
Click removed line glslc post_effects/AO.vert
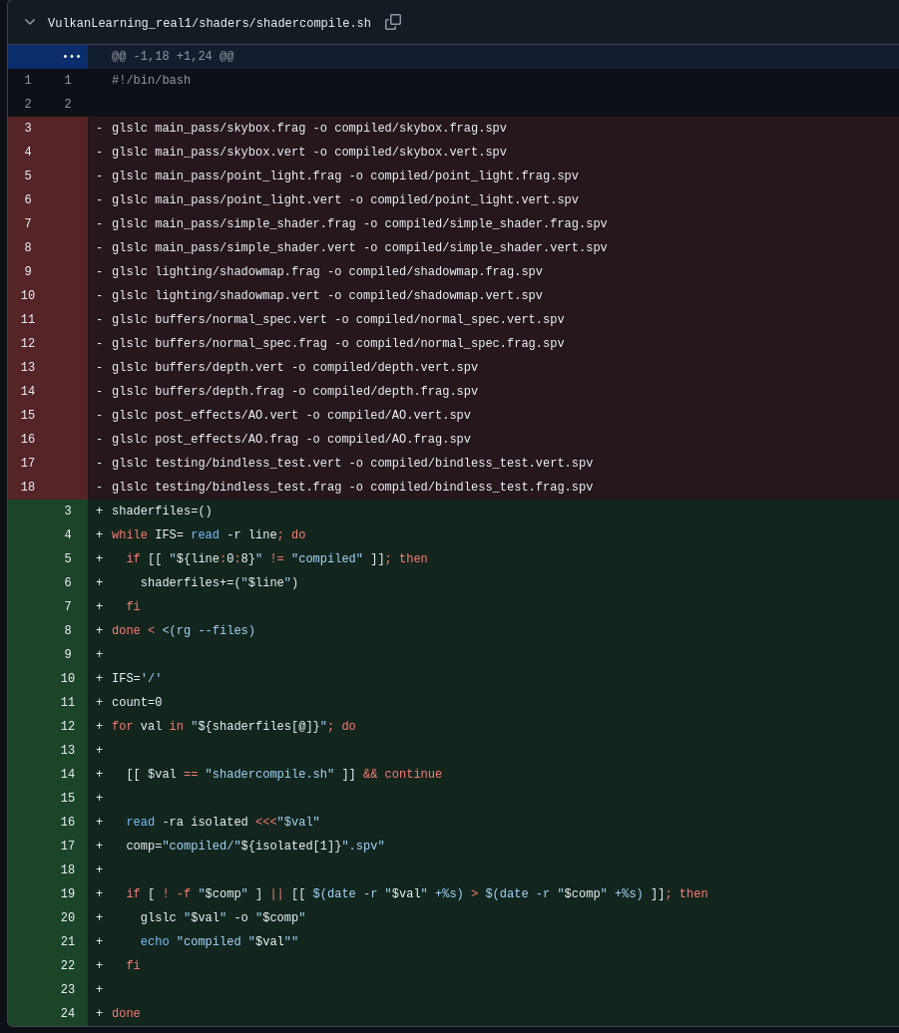(x=290, y=415)
